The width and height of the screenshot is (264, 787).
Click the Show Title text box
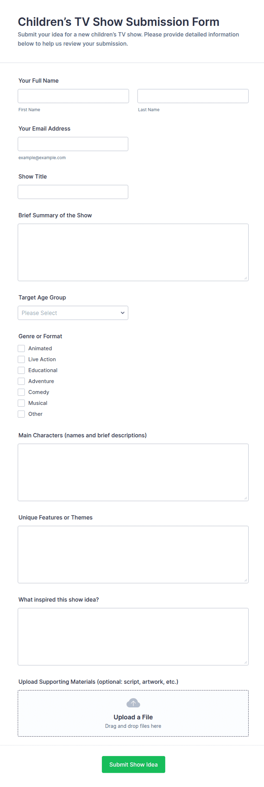click(x=73, y=192)
